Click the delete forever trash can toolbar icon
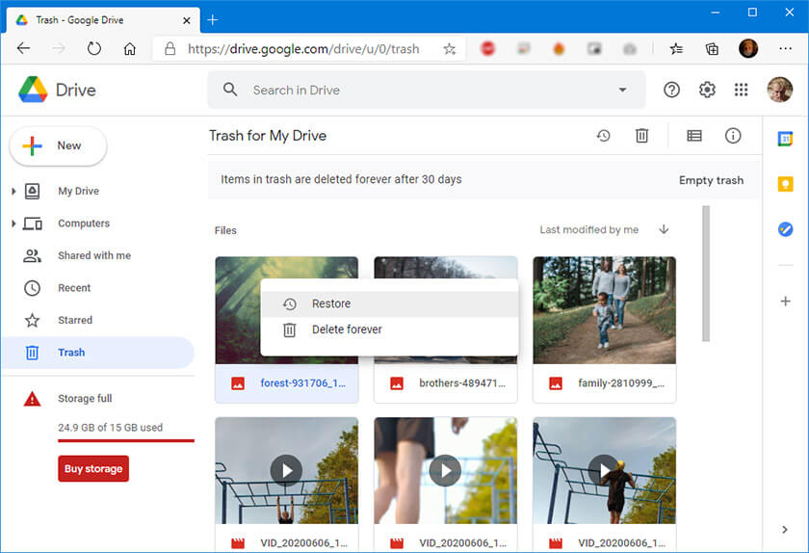This screenshot has height=553, width=809. coord(641,136)
